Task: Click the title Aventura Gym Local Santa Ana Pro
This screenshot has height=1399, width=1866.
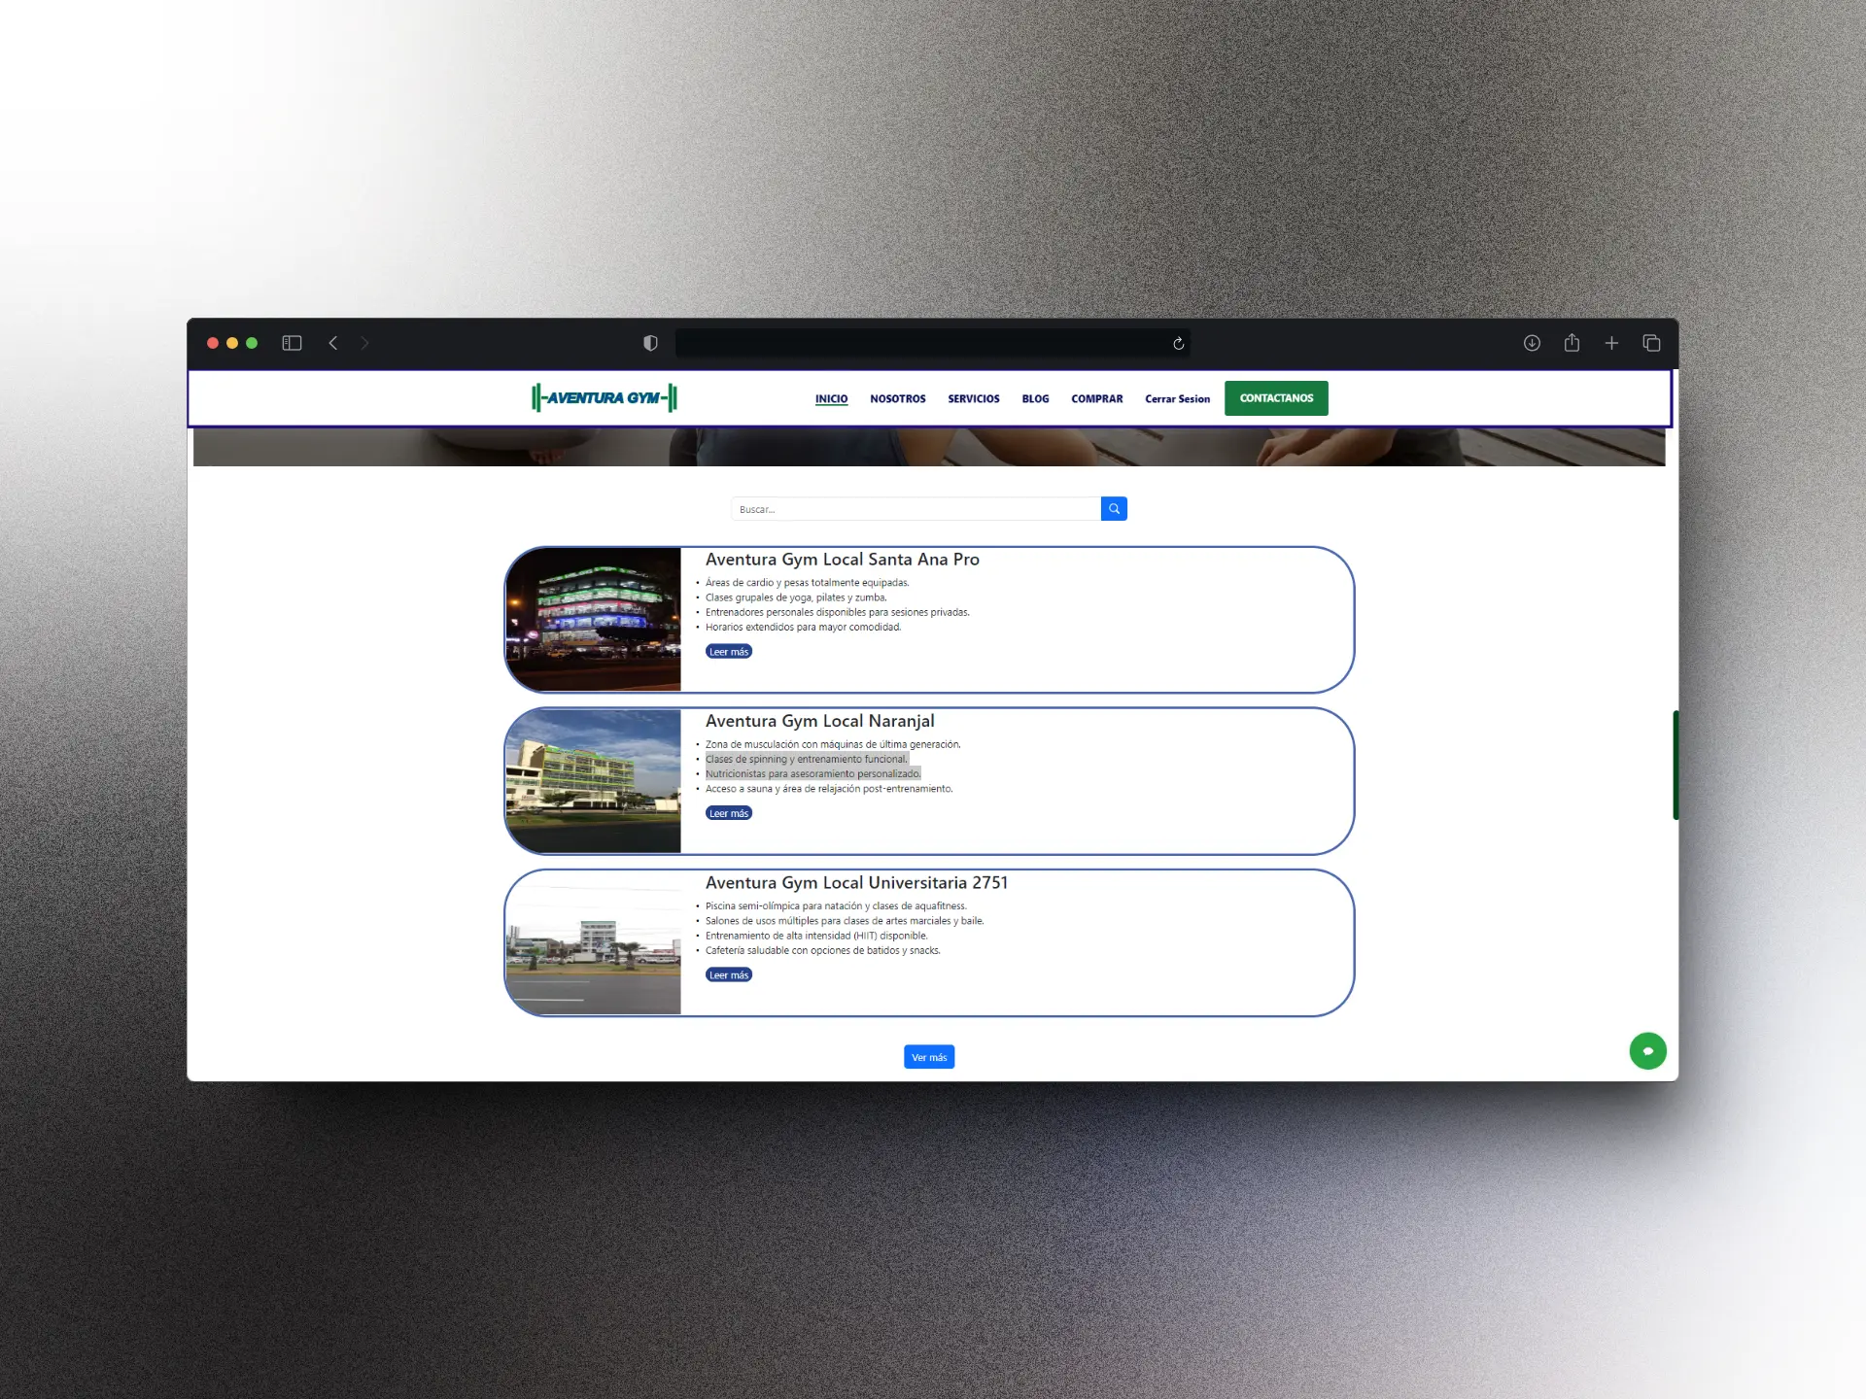Action: click(x=842, y=560)
